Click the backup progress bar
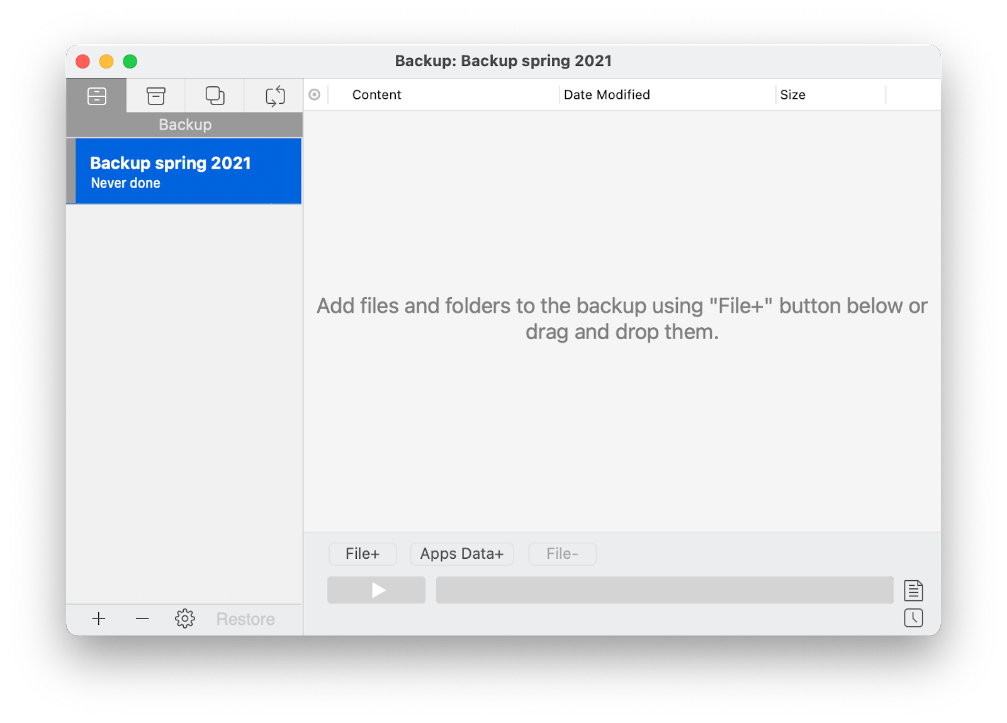1007x723 pixels. coord(664,590)
